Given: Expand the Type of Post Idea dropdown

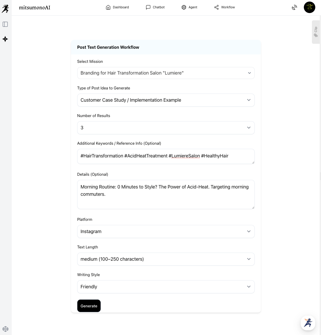Looking at the screenshot, I should coord(166,100).
